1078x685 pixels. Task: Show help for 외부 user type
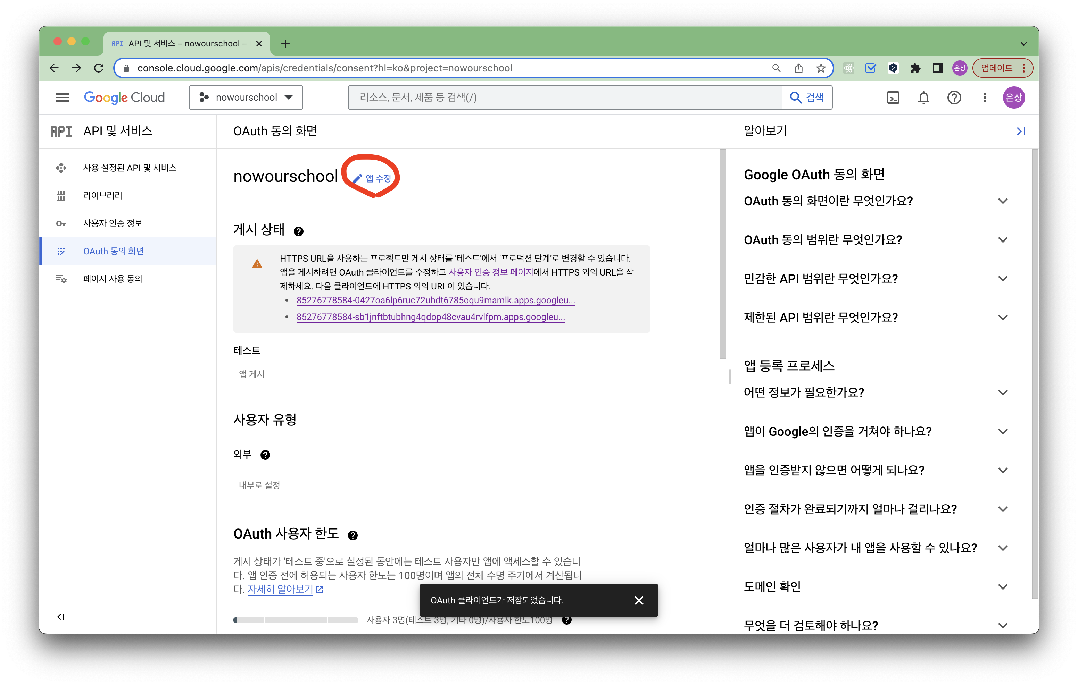click(x=265, y=455)
